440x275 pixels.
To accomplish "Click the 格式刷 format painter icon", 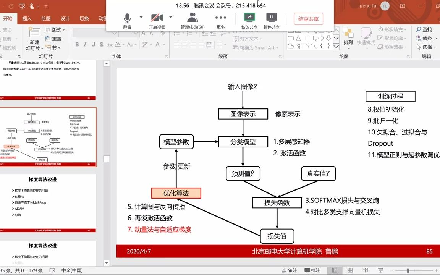I will [x=8, y=48].
